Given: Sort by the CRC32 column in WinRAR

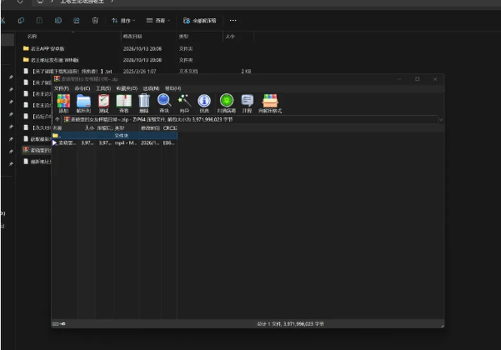Looking at the screenshot, I should [170, 128].
